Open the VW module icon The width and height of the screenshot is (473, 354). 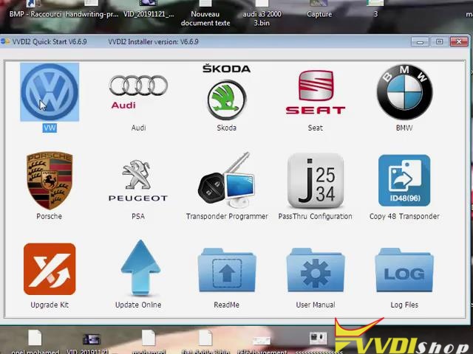(50, 91)
